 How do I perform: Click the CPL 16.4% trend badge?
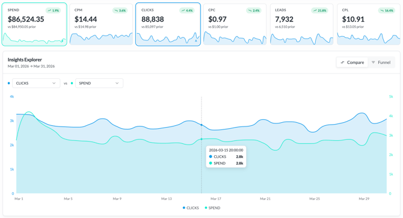pos(387,11)
